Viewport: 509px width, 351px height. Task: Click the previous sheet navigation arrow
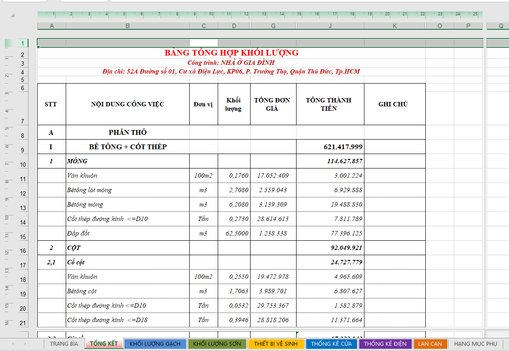pyautogui.click(x=13, y=344)
